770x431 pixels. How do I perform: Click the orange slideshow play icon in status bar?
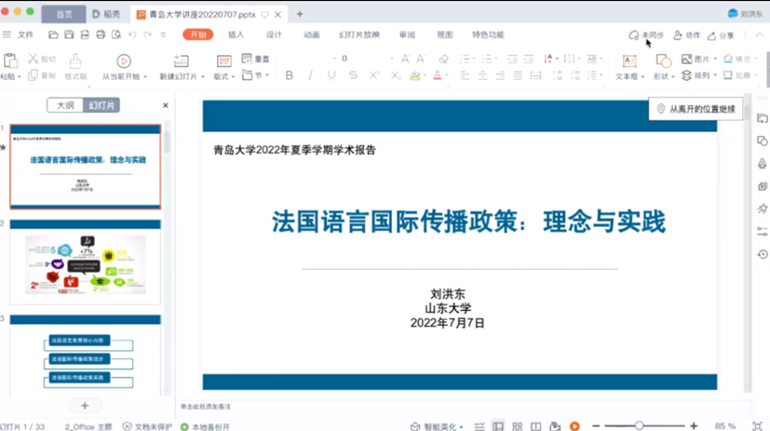(x=574, y=426)
